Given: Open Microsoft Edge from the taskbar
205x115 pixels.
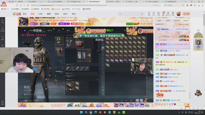Looking at the screenshot, I should coord(96,112).
